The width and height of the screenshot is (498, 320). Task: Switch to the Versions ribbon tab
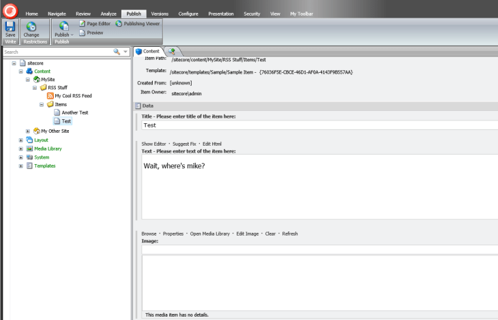[x=160, y=14]
